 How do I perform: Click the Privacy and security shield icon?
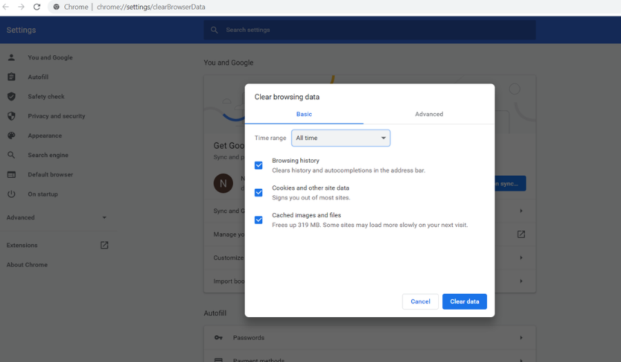[x=12, y=116]
